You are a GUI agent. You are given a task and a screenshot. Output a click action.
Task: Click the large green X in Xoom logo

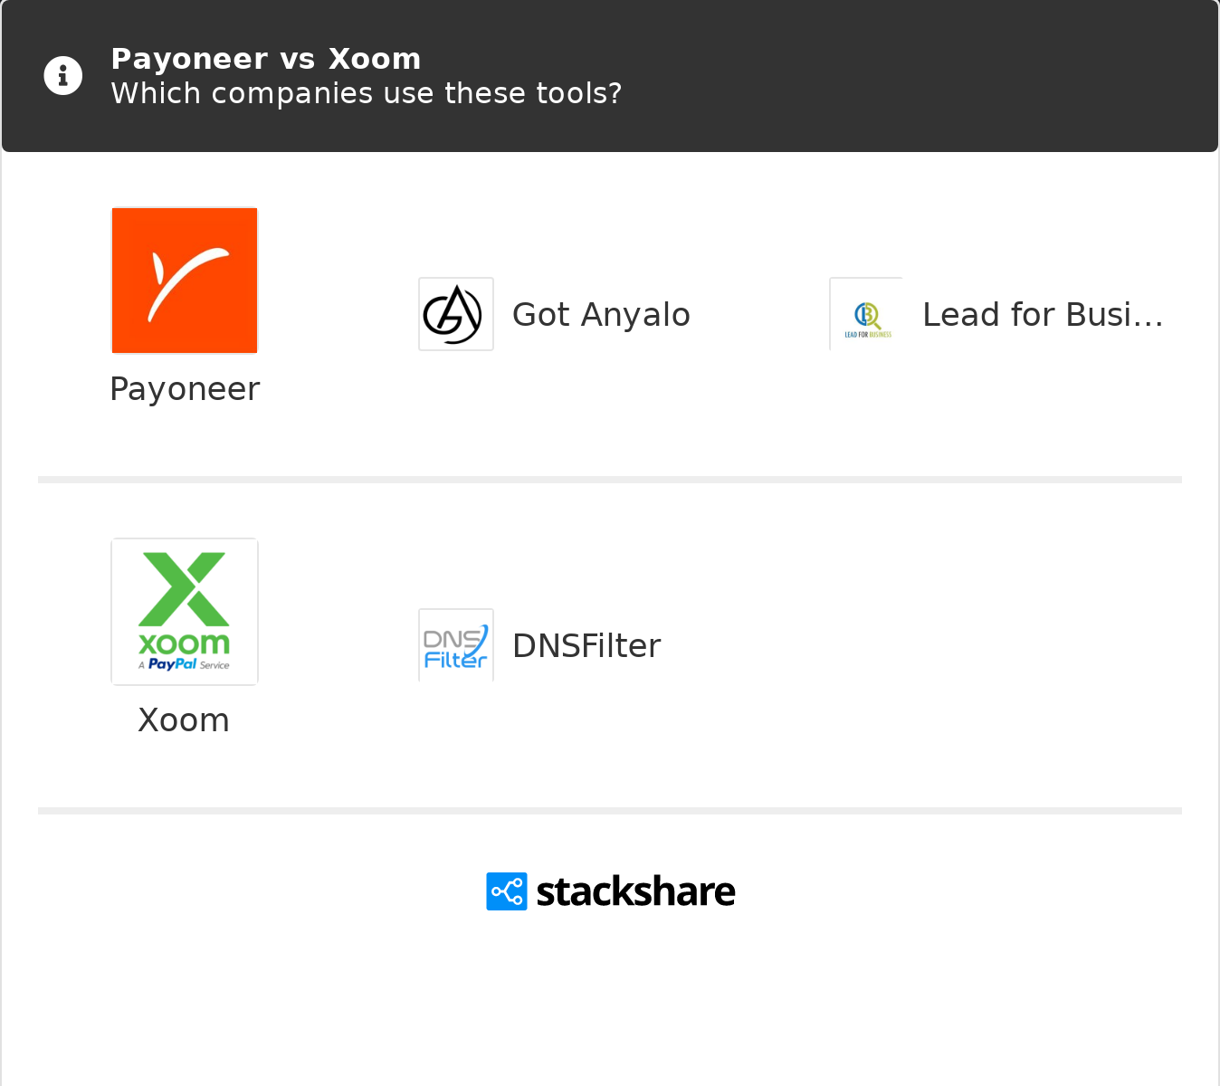tap(185, 589)
